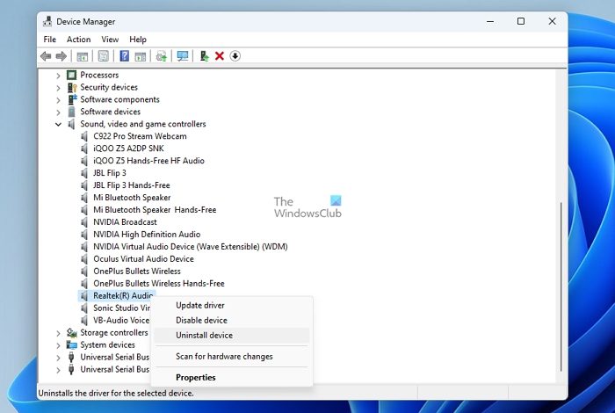Viewport: 615px width, 413px height.
Task: Click the Scan for hardware changes monitor icon
Action: point(183,56)
